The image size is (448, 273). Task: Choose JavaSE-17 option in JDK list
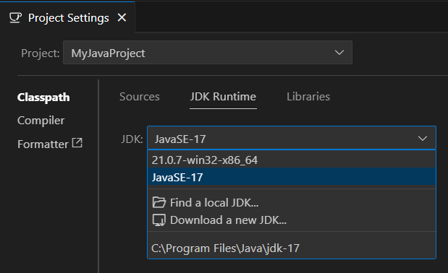tap(292, 177)
